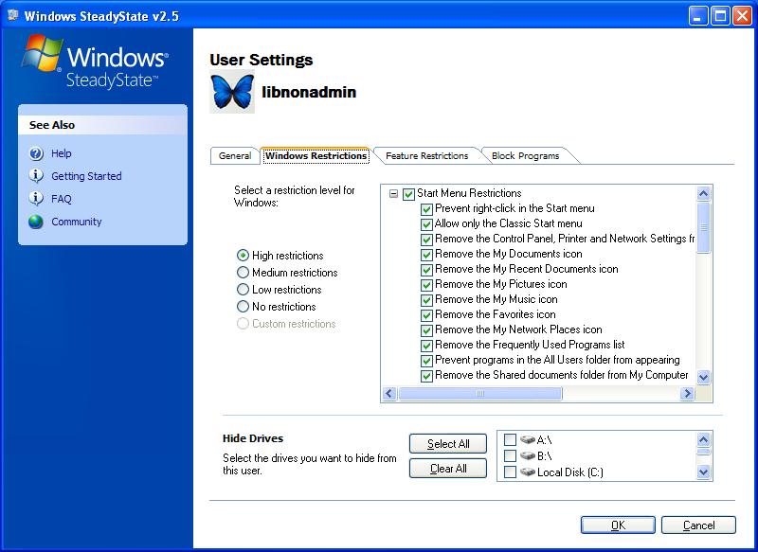Viewport: 758px width, 552px height.
Task: Click restrictions list horizontal scrollbar thumb
Action: tap(480, 394)
